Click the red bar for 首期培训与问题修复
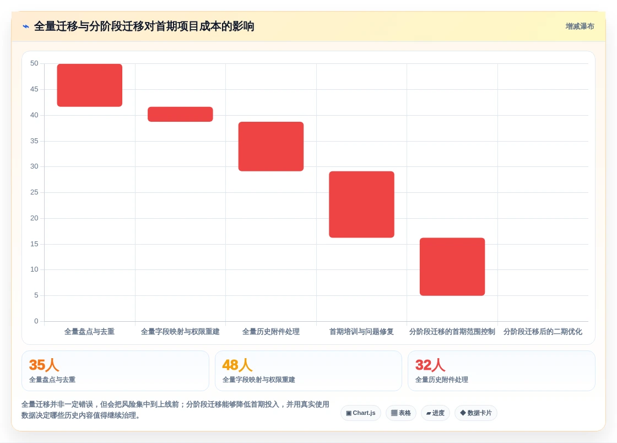617x443 pixels. (361, 204)
